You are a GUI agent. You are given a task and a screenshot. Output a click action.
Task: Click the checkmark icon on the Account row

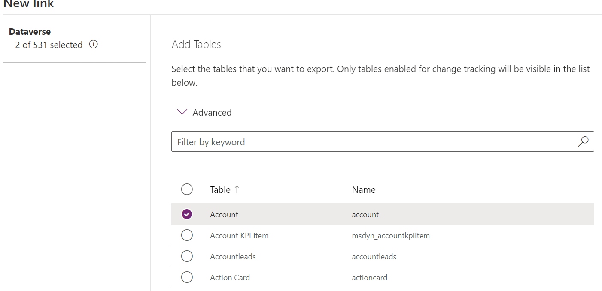[x=187, y=214]
